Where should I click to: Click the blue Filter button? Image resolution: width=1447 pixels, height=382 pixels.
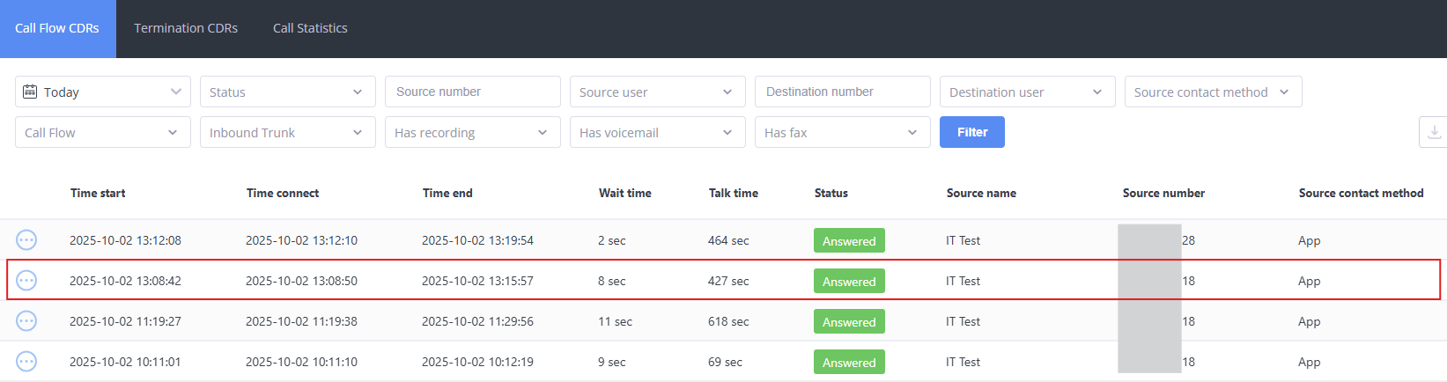coord(971,132)
